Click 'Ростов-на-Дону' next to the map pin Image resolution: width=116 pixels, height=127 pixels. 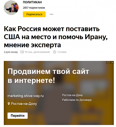click(x=24, y=104)
